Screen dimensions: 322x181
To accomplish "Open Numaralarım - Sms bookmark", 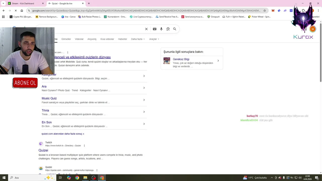I will coord(115,17).
